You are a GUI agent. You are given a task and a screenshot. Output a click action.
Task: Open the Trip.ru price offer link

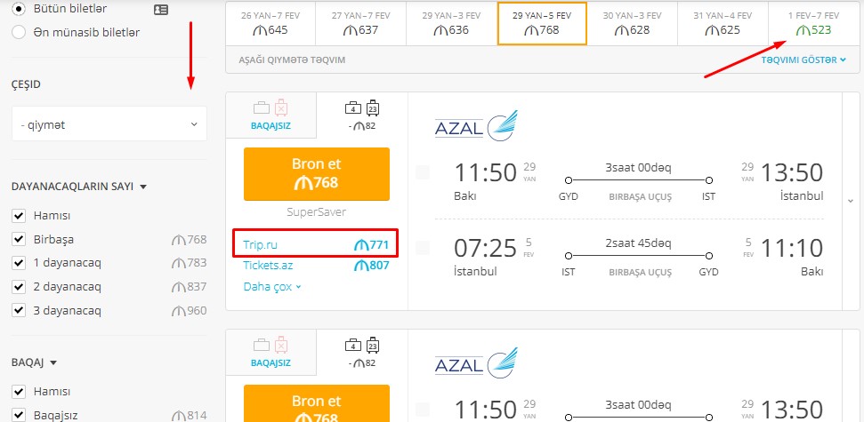pyautogui.click(x=316, y=245)
